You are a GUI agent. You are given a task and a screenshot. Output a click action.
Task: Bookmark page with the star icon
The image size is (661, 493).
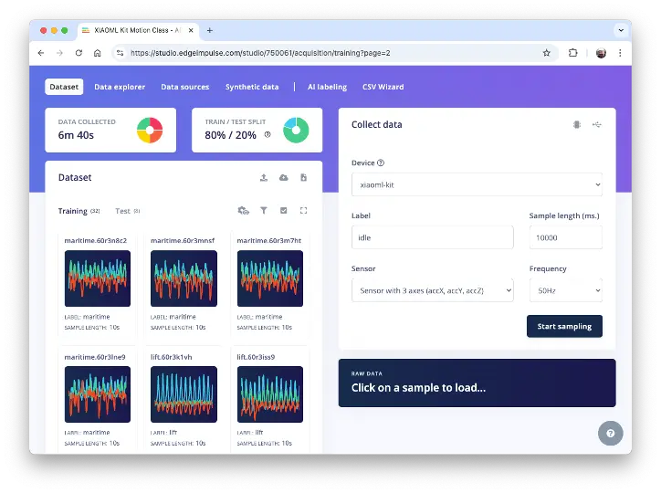click(547, 53)
